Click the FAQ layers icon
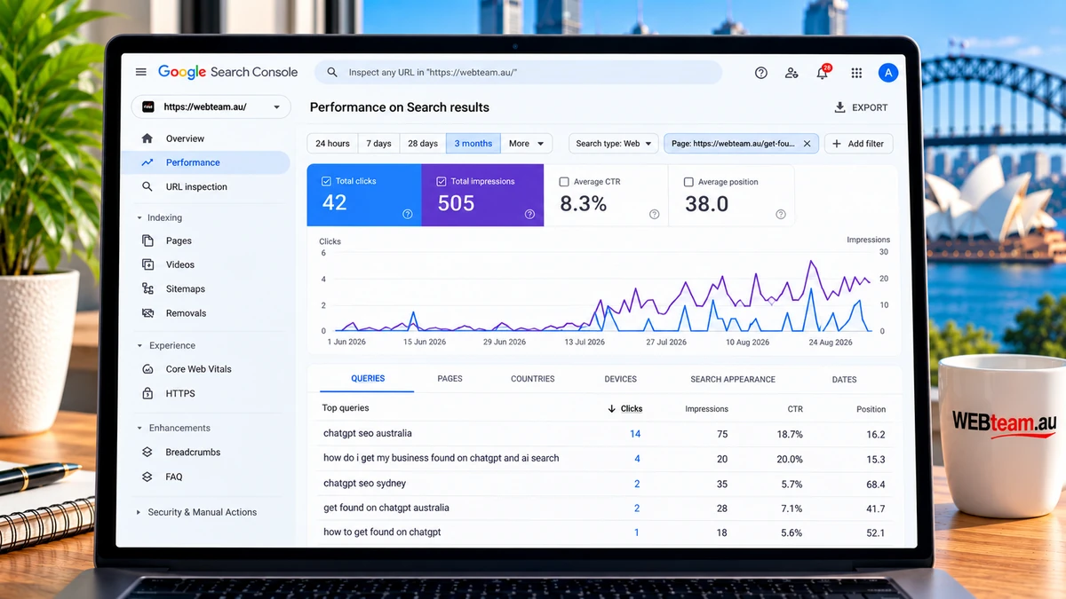 (147, 477)
